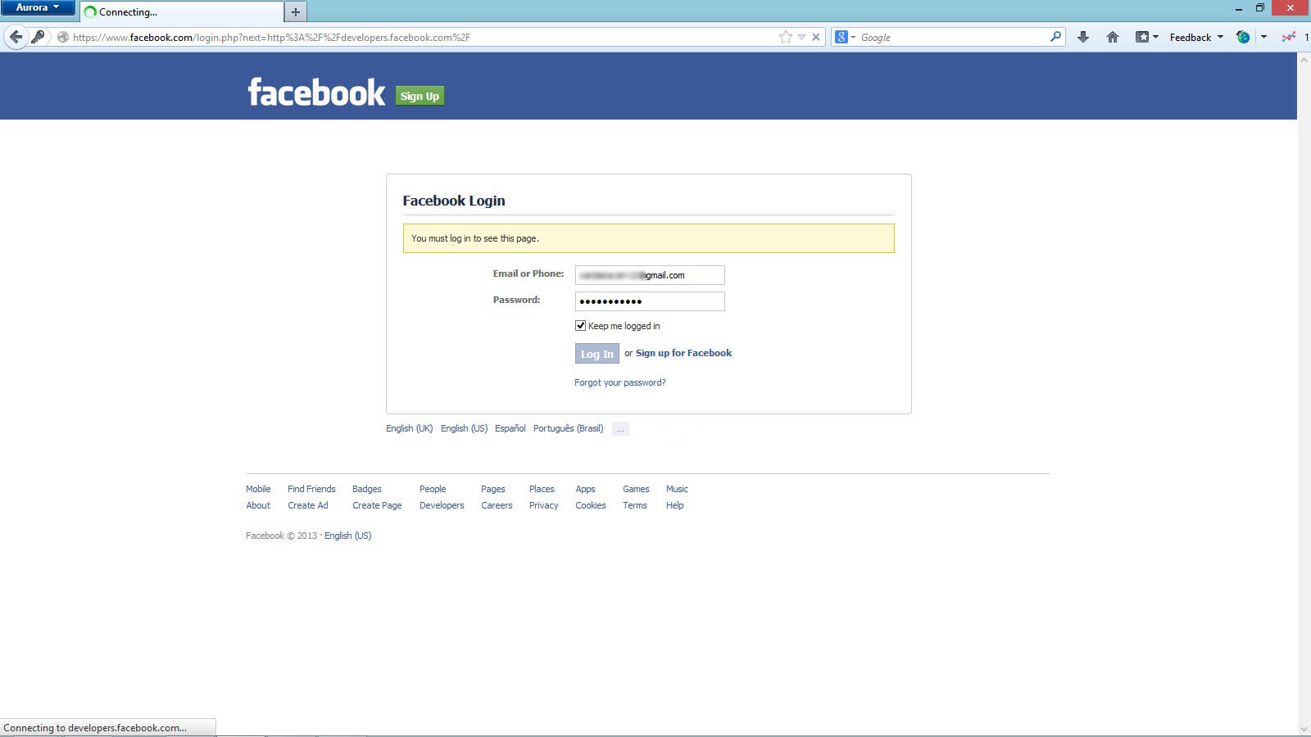The image size is (1311, 737).
Task: Click the address bar URL field
Action: pos(422,37)
